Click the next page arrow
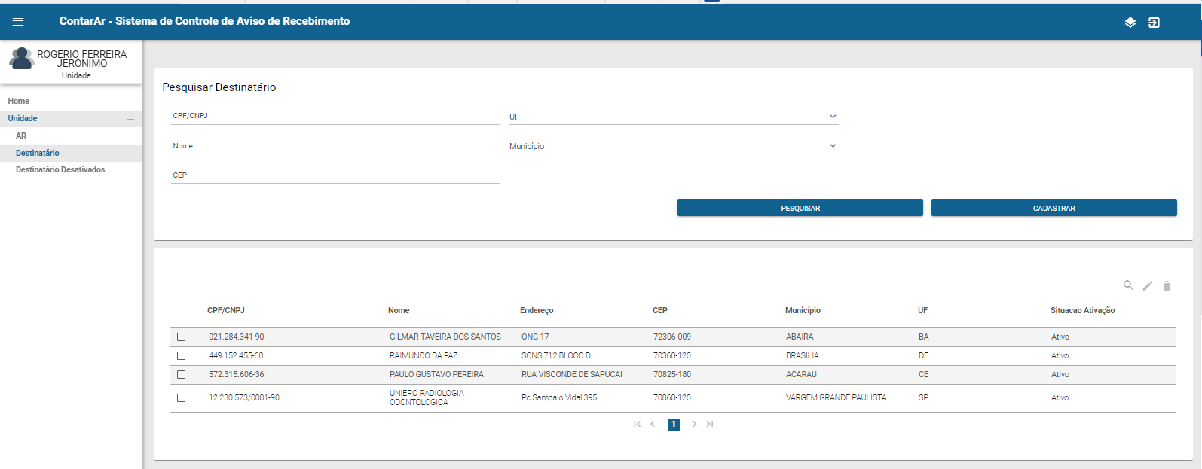The image size is (1202, 469). pyautogui.click(x=694, y=424)
